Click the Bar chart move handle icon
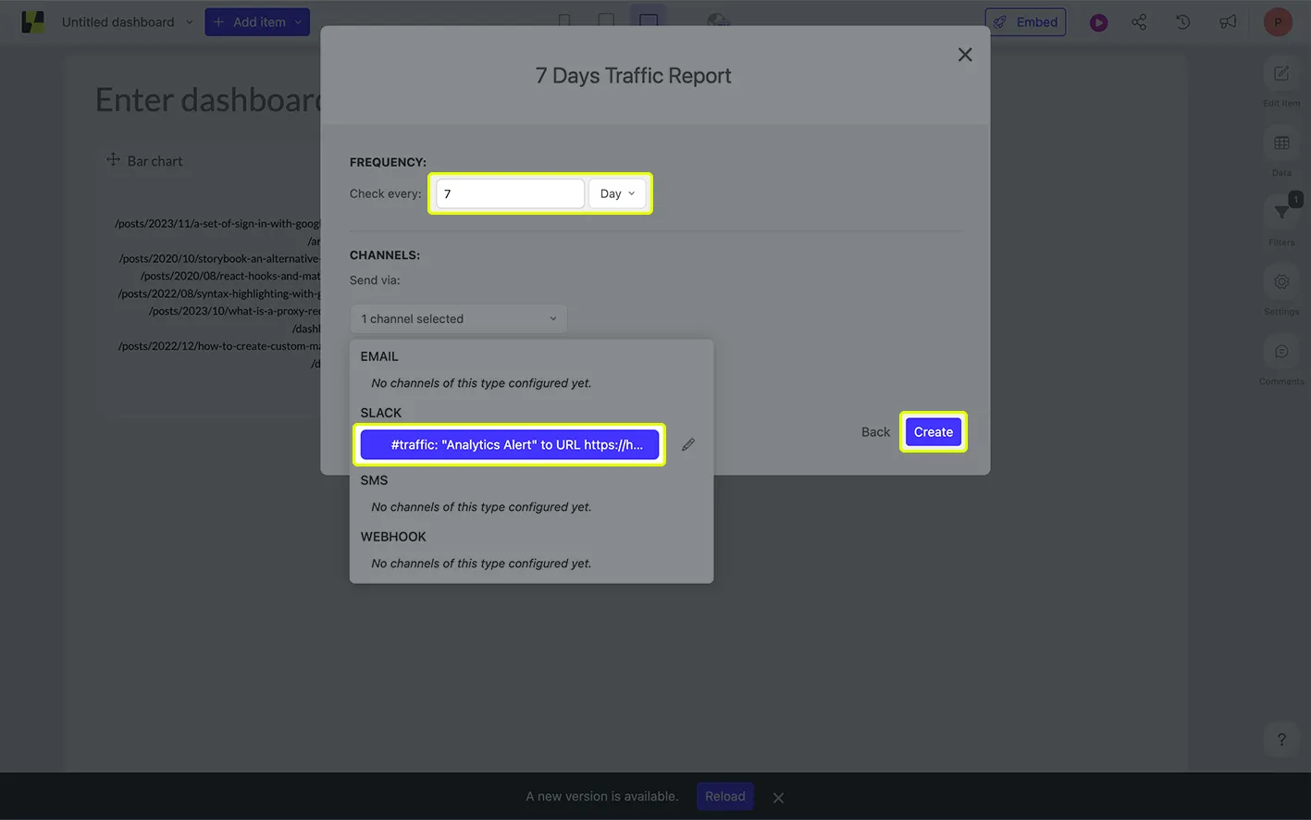Image resolution: width=1311 pixels, height=820 pixels. click(113, 160)
